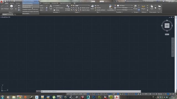
Task: Select the Polyligne drawing tool
Action: click(x=6, y=7)
